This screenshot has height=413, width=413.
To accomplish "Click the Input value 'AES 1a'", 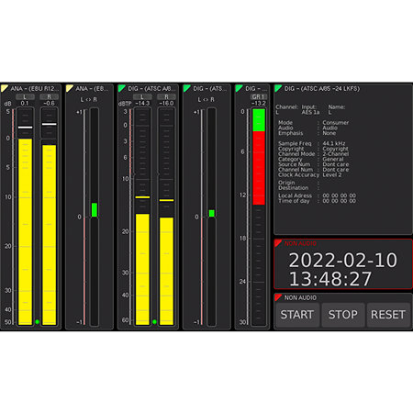I will (x=310, y=112).
